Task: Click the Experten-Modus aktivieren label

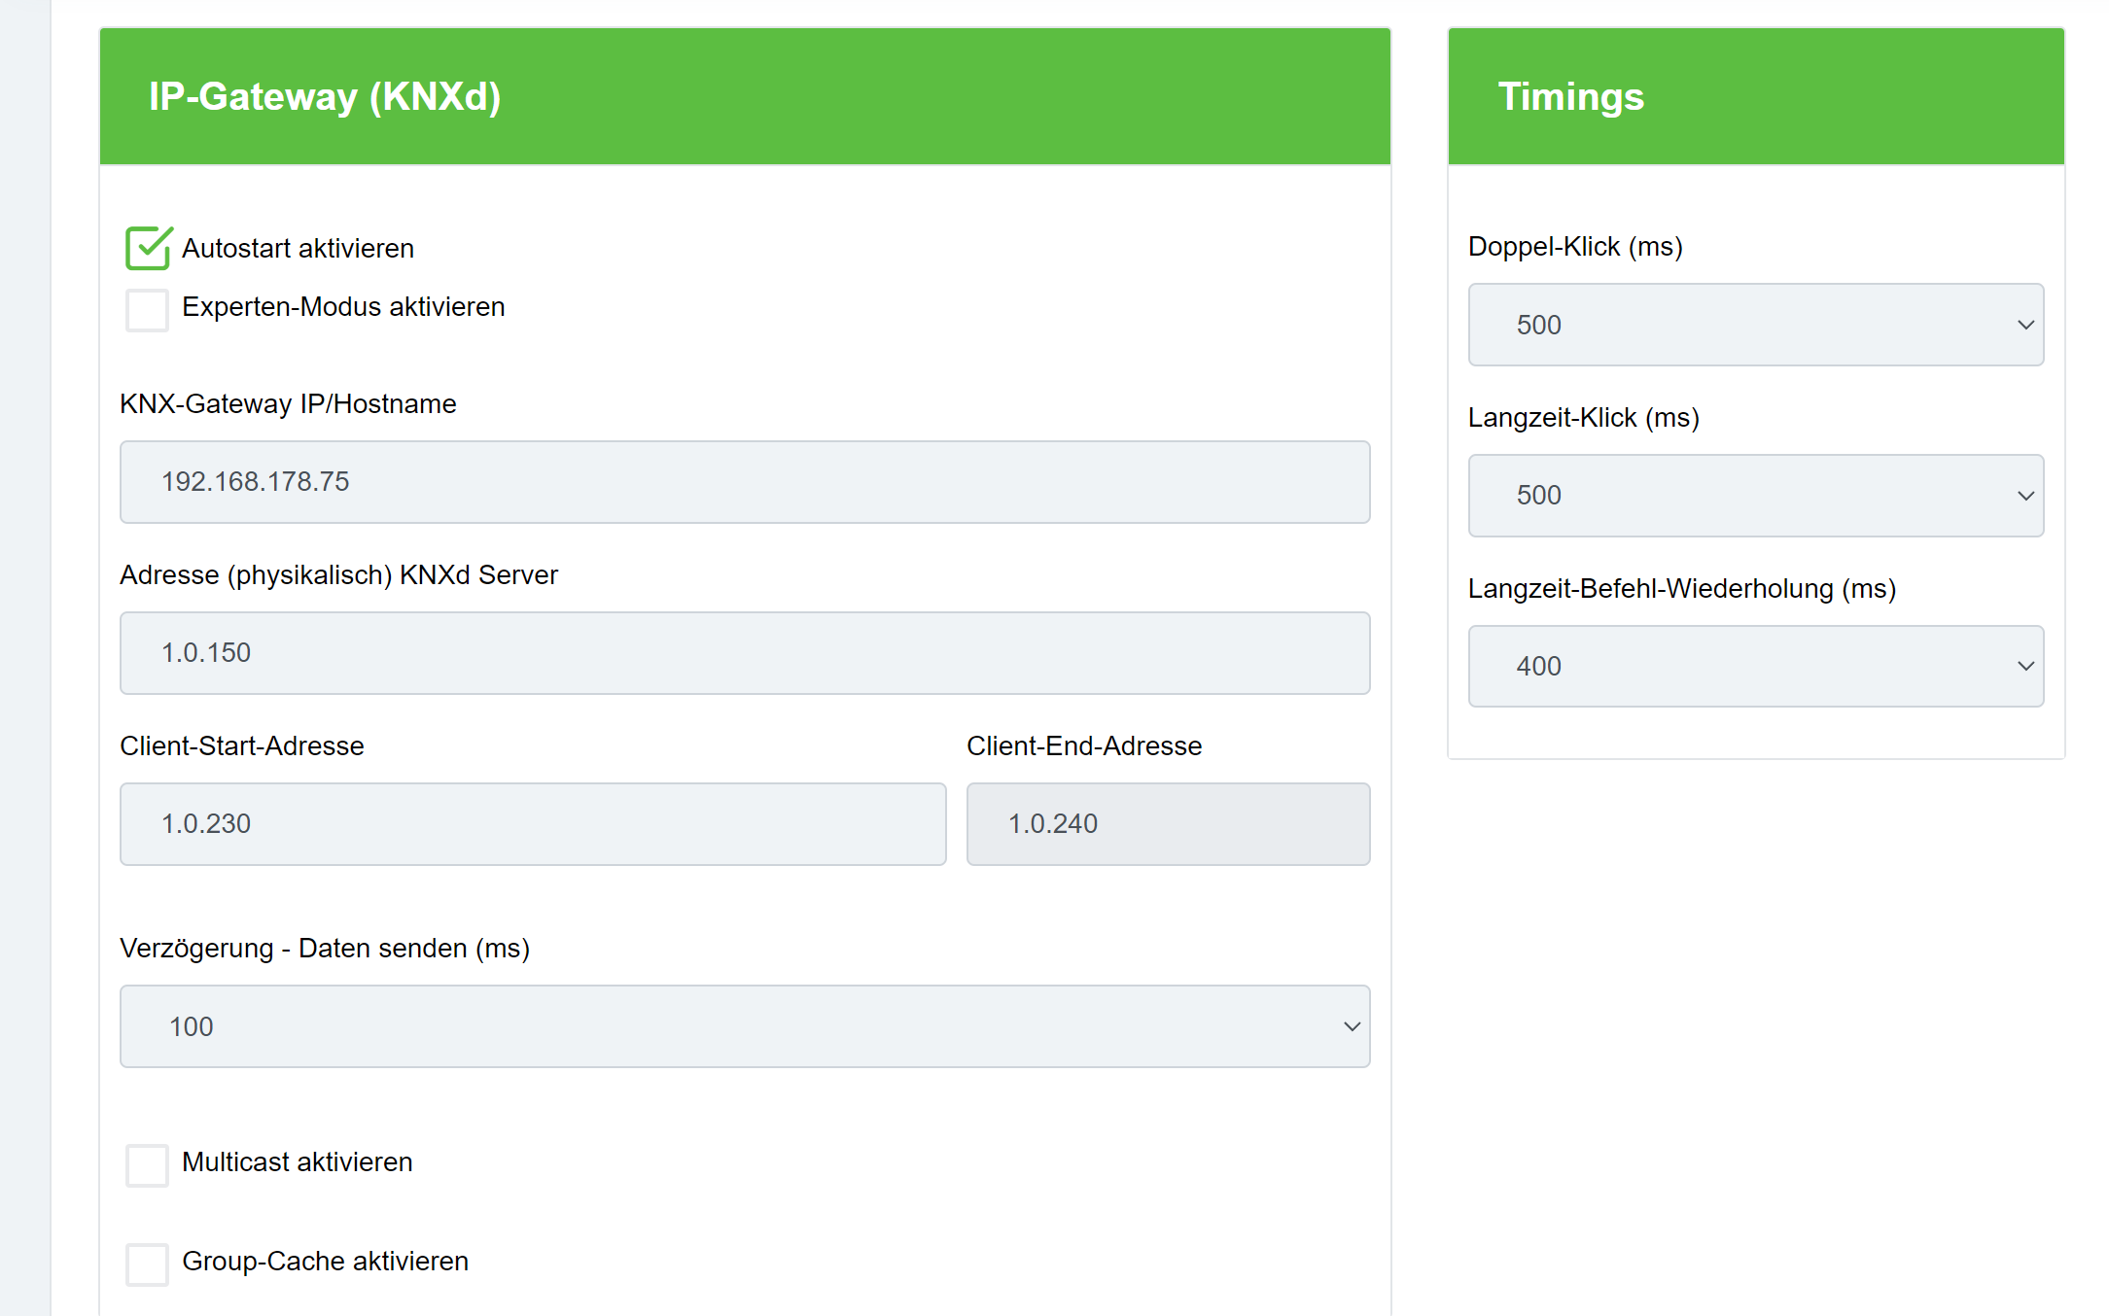Action: (x=342, y=307)
